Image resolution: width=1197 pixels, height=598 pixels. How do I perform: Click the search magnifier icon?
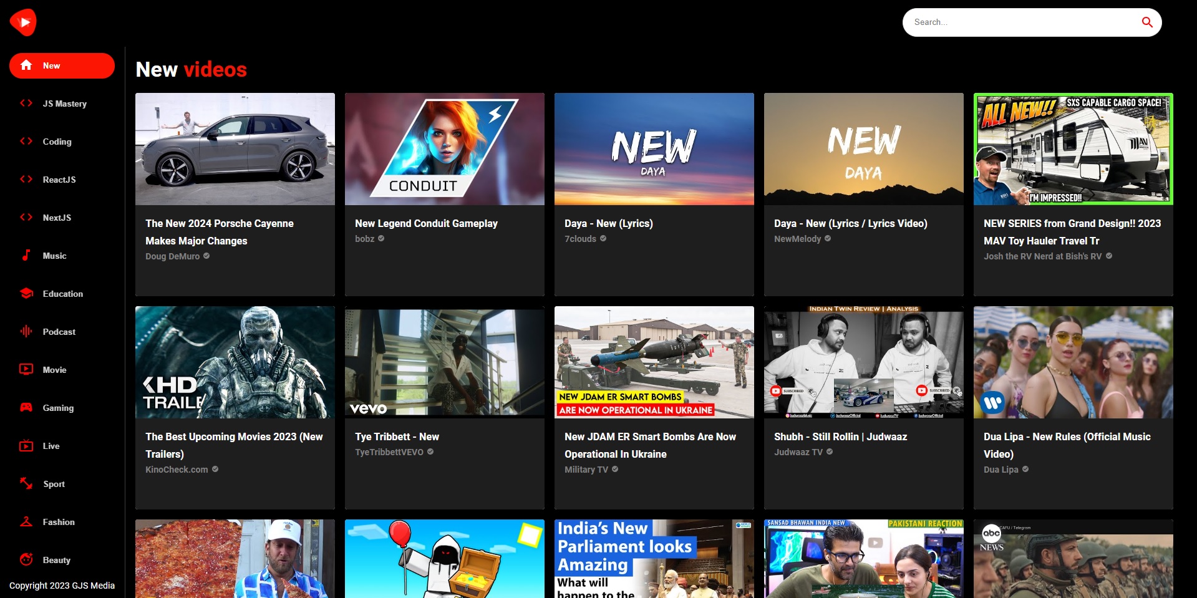[x=1146, y=22]
